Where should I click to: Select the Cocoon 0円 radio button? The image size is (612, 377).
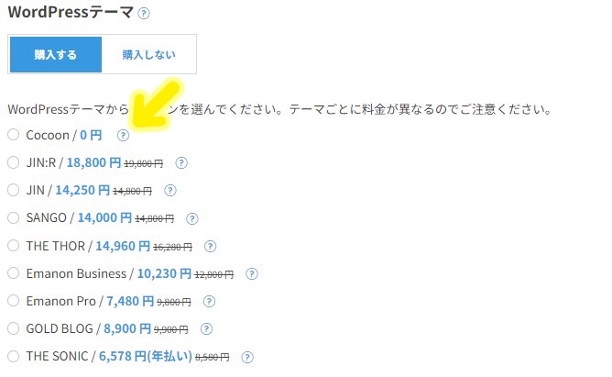pos(13,135)
